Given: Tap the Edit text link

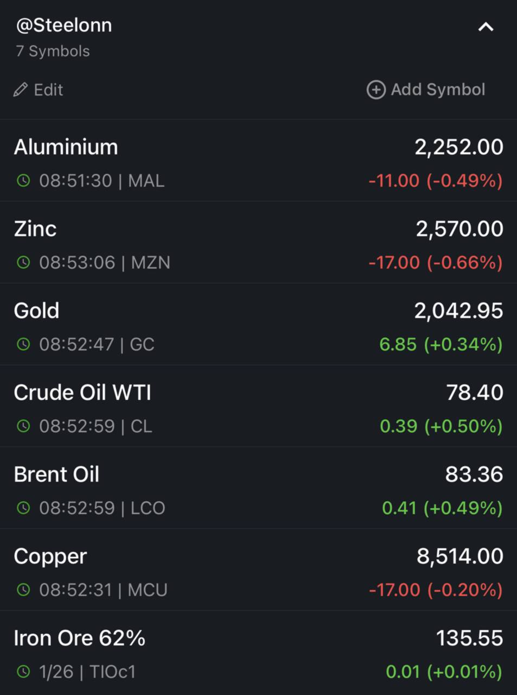Looking at the screenshot, I should [48, 90].
